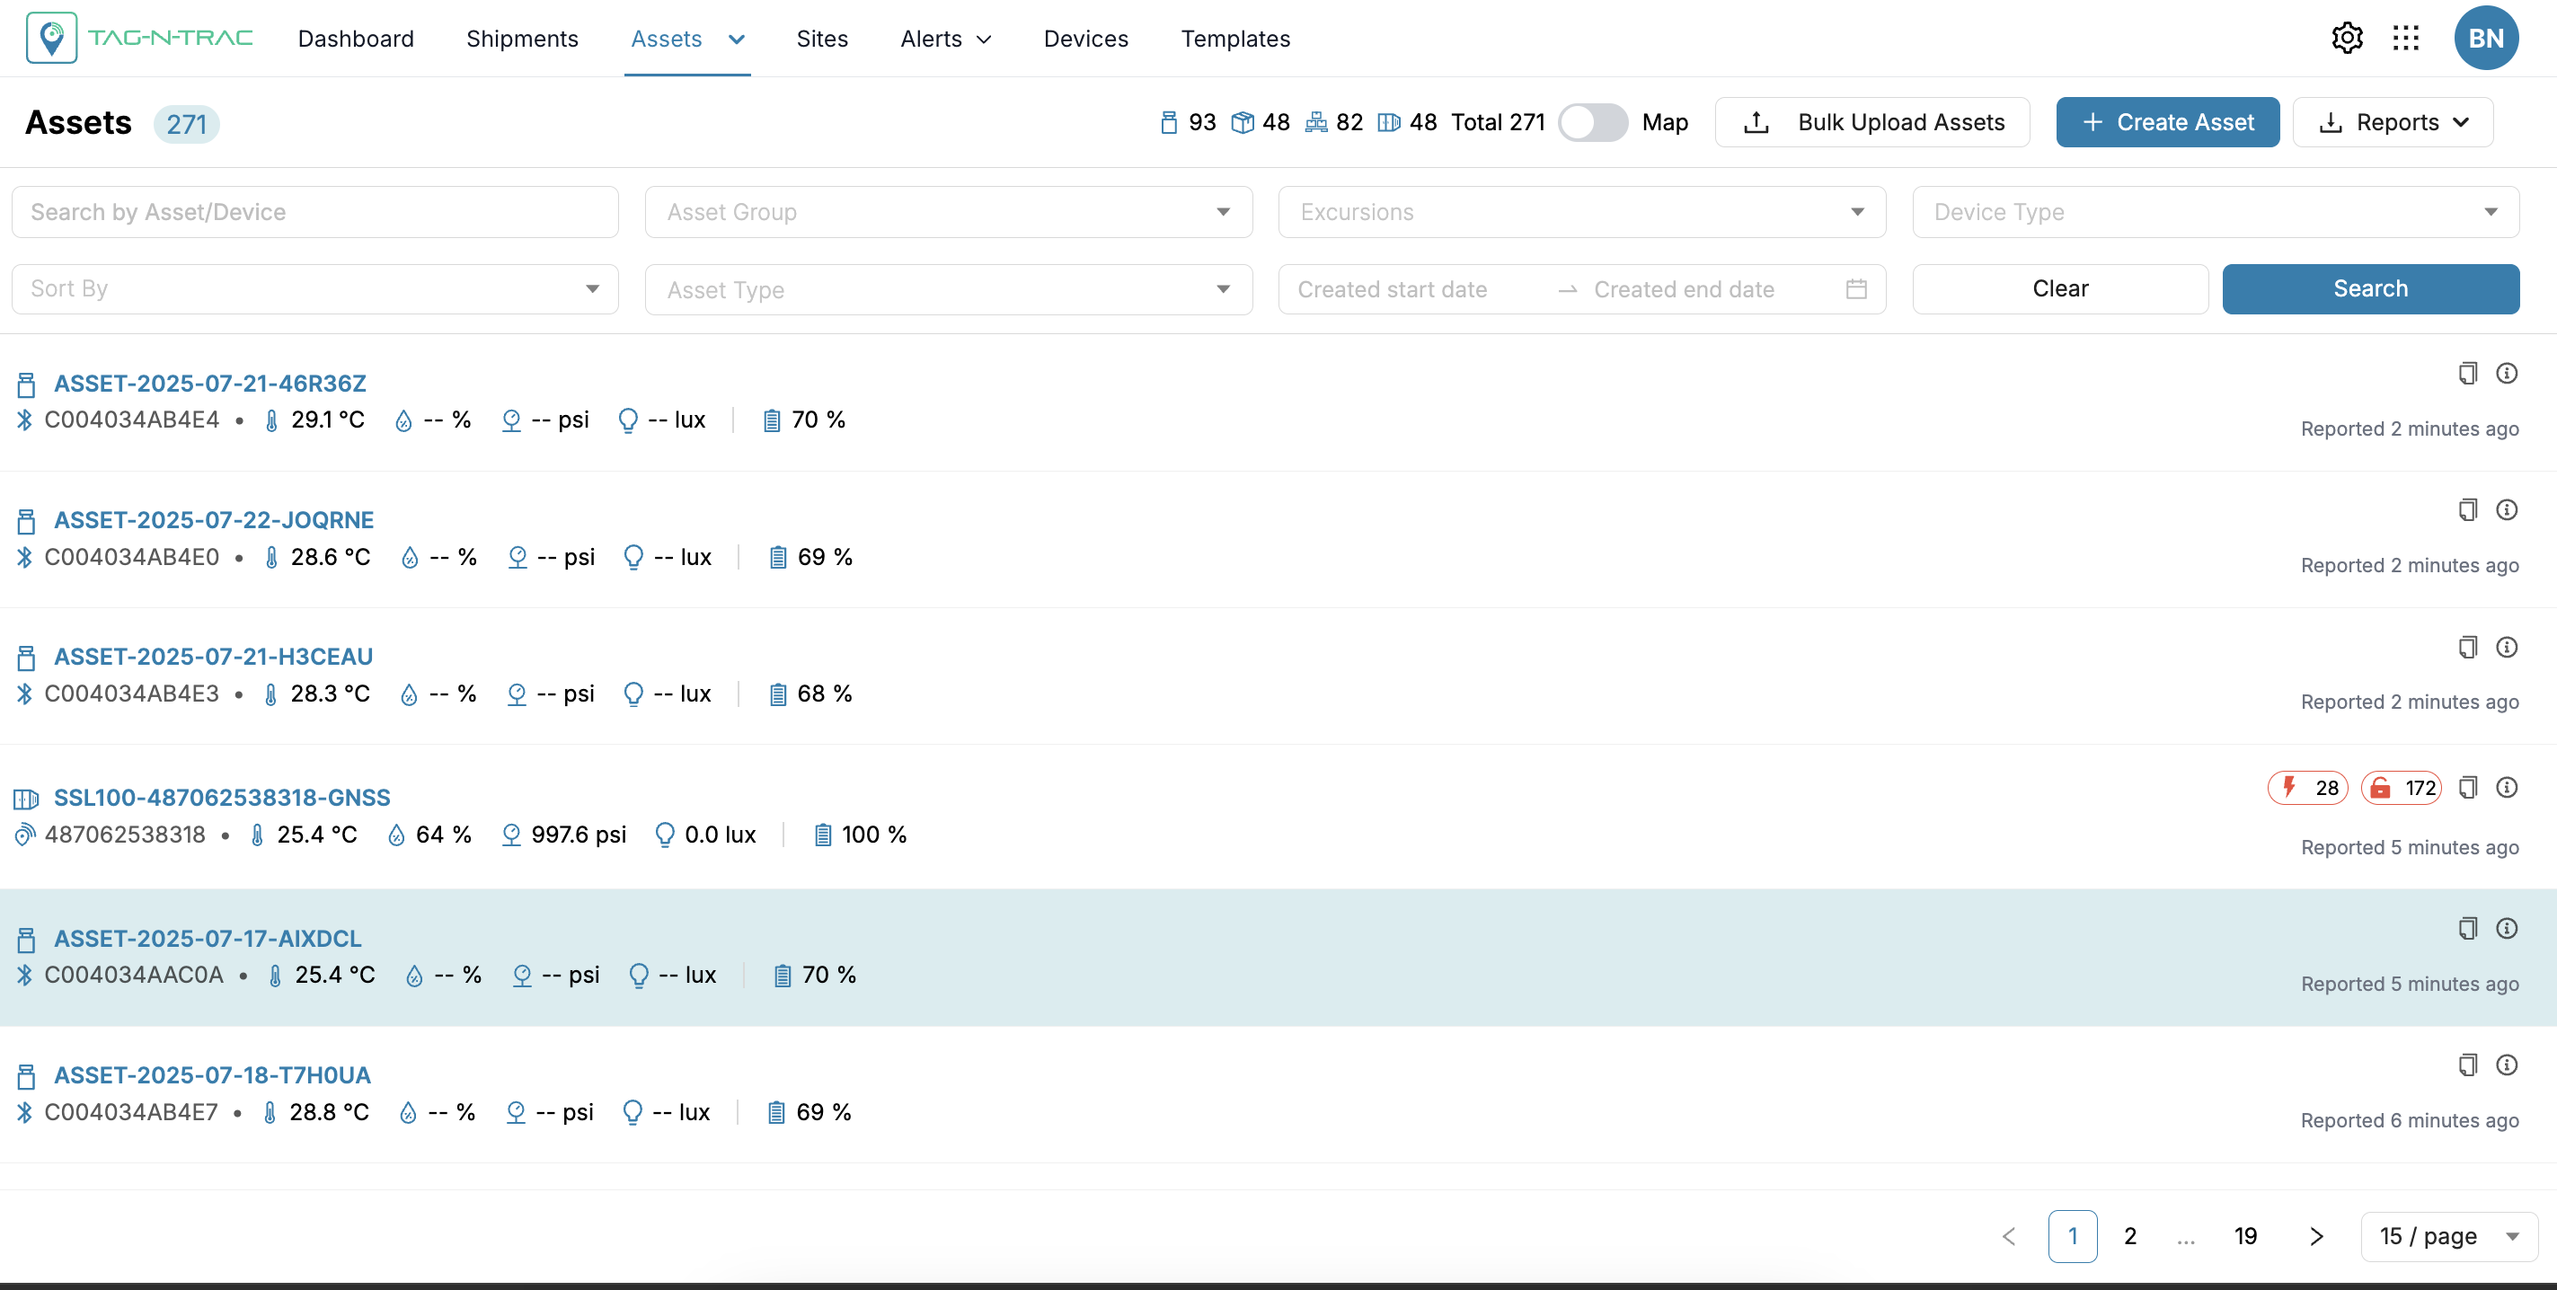Go to next page arrow
The height and width of the screenshot is (1290, 2557).
pos(2316,1236)
